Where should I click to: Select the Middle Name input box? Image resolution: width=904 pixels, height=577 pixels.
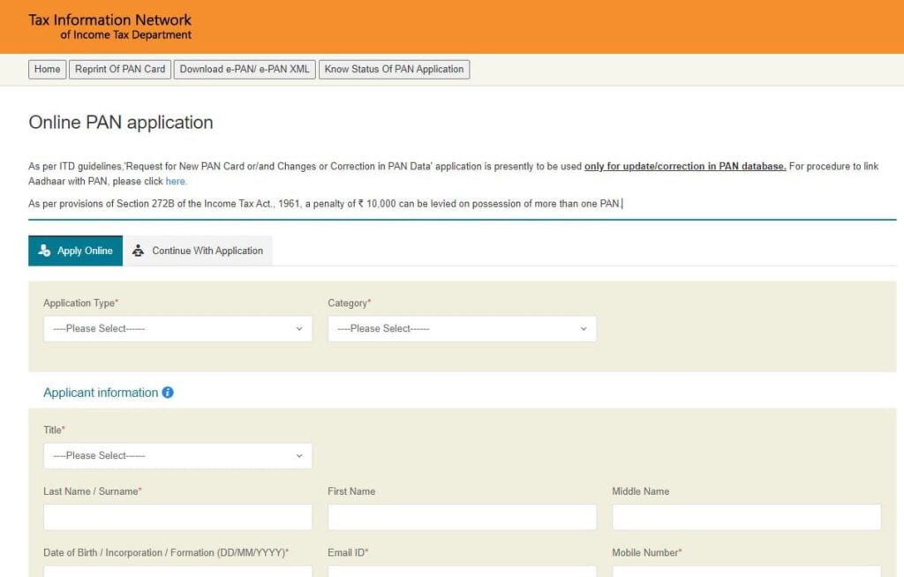pos(746,517)
